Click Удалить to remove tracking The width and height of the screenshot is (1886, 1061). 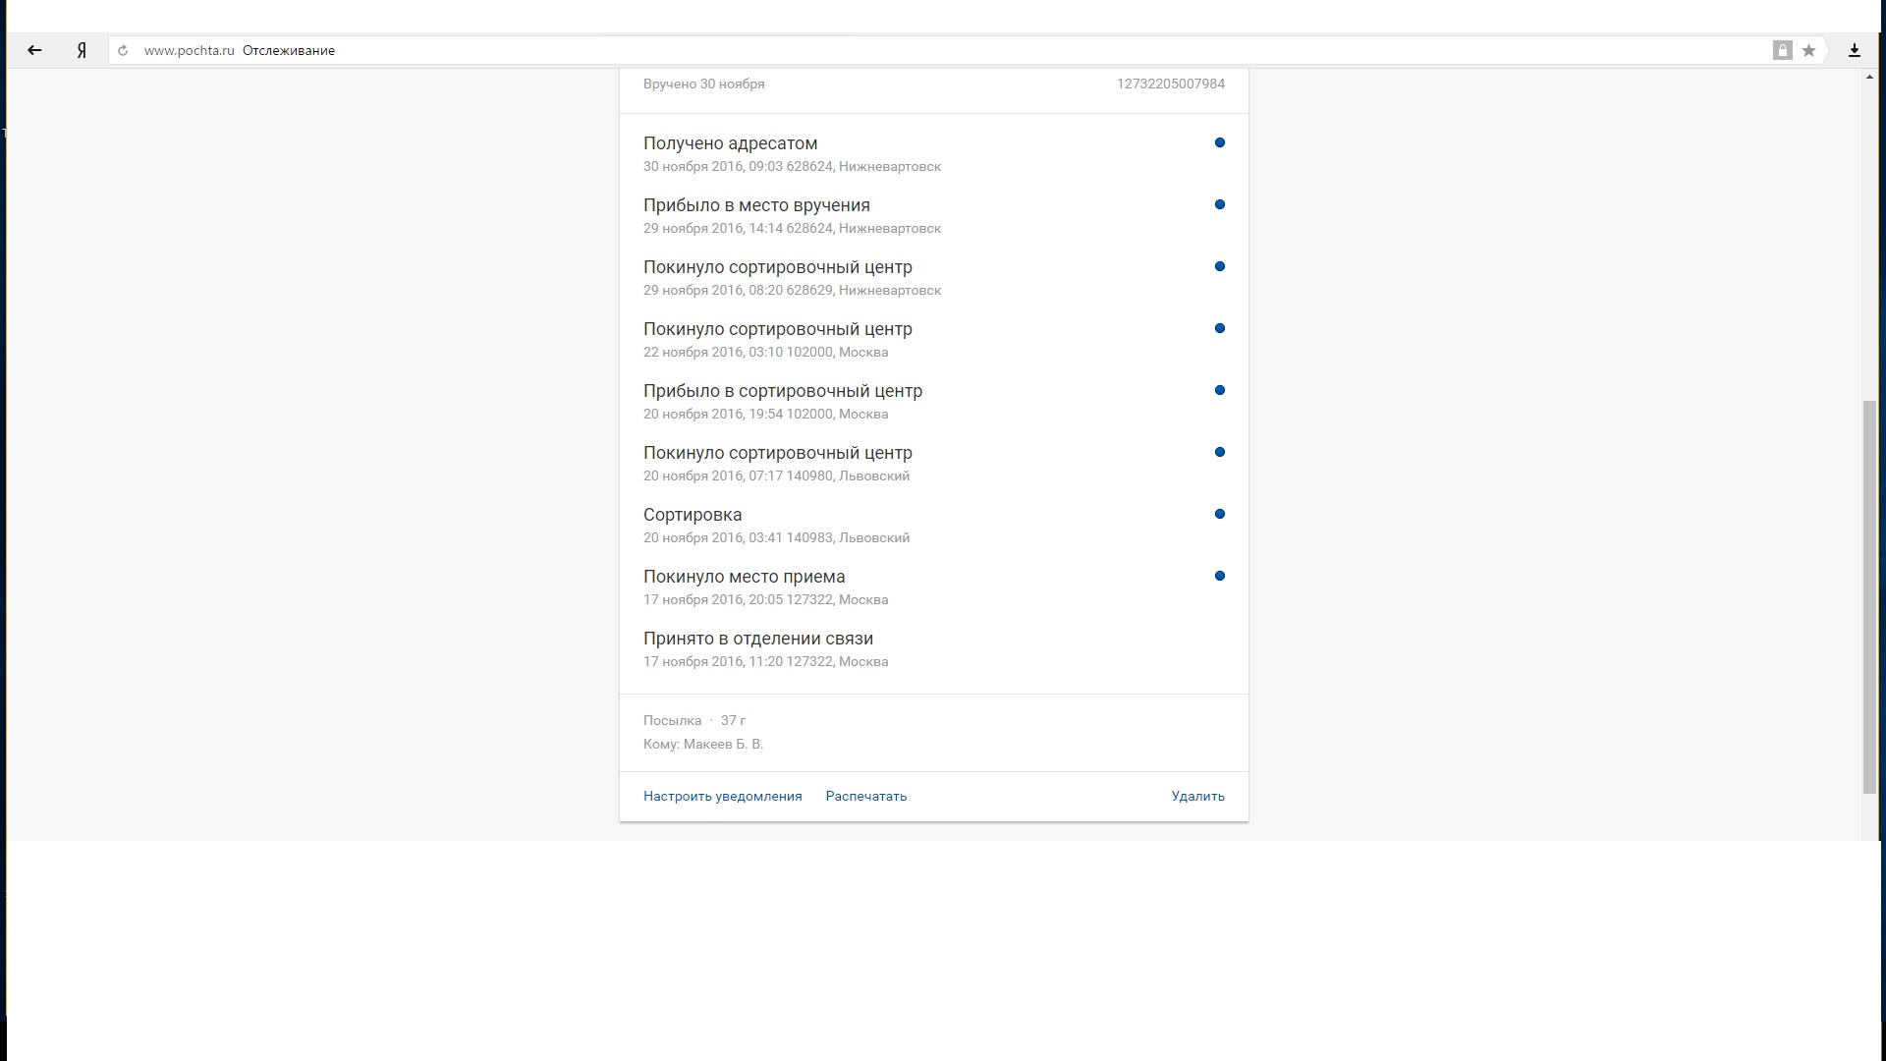coord(1197,796)
